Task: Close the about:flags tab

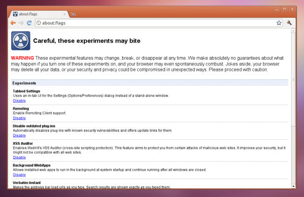Action: tap(65, 14)
